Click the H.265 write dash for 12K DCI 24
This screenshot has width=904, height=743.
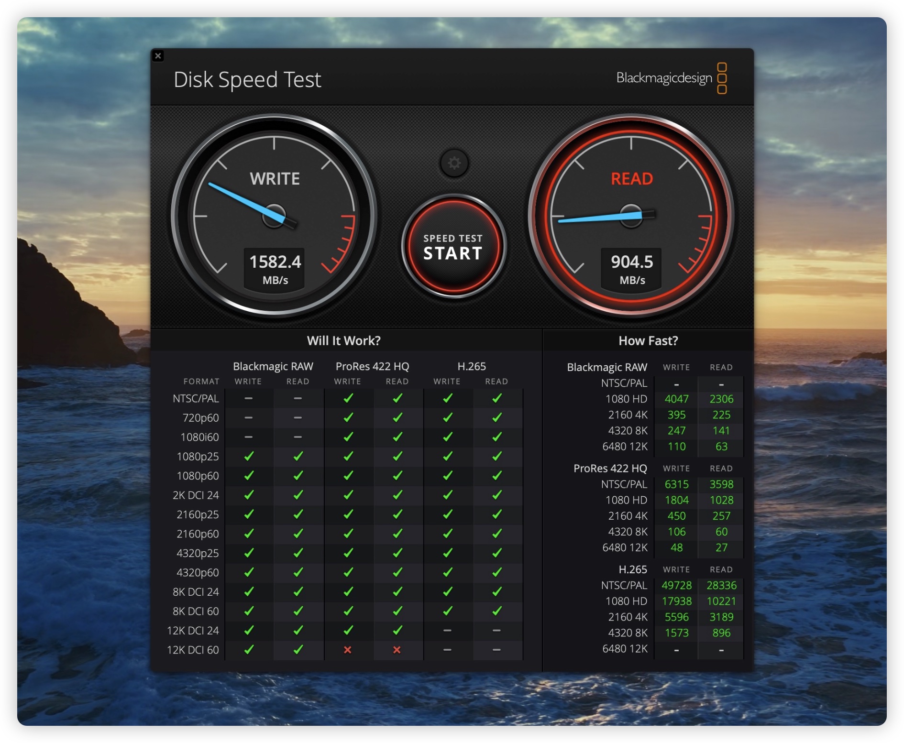coord(447,631)
